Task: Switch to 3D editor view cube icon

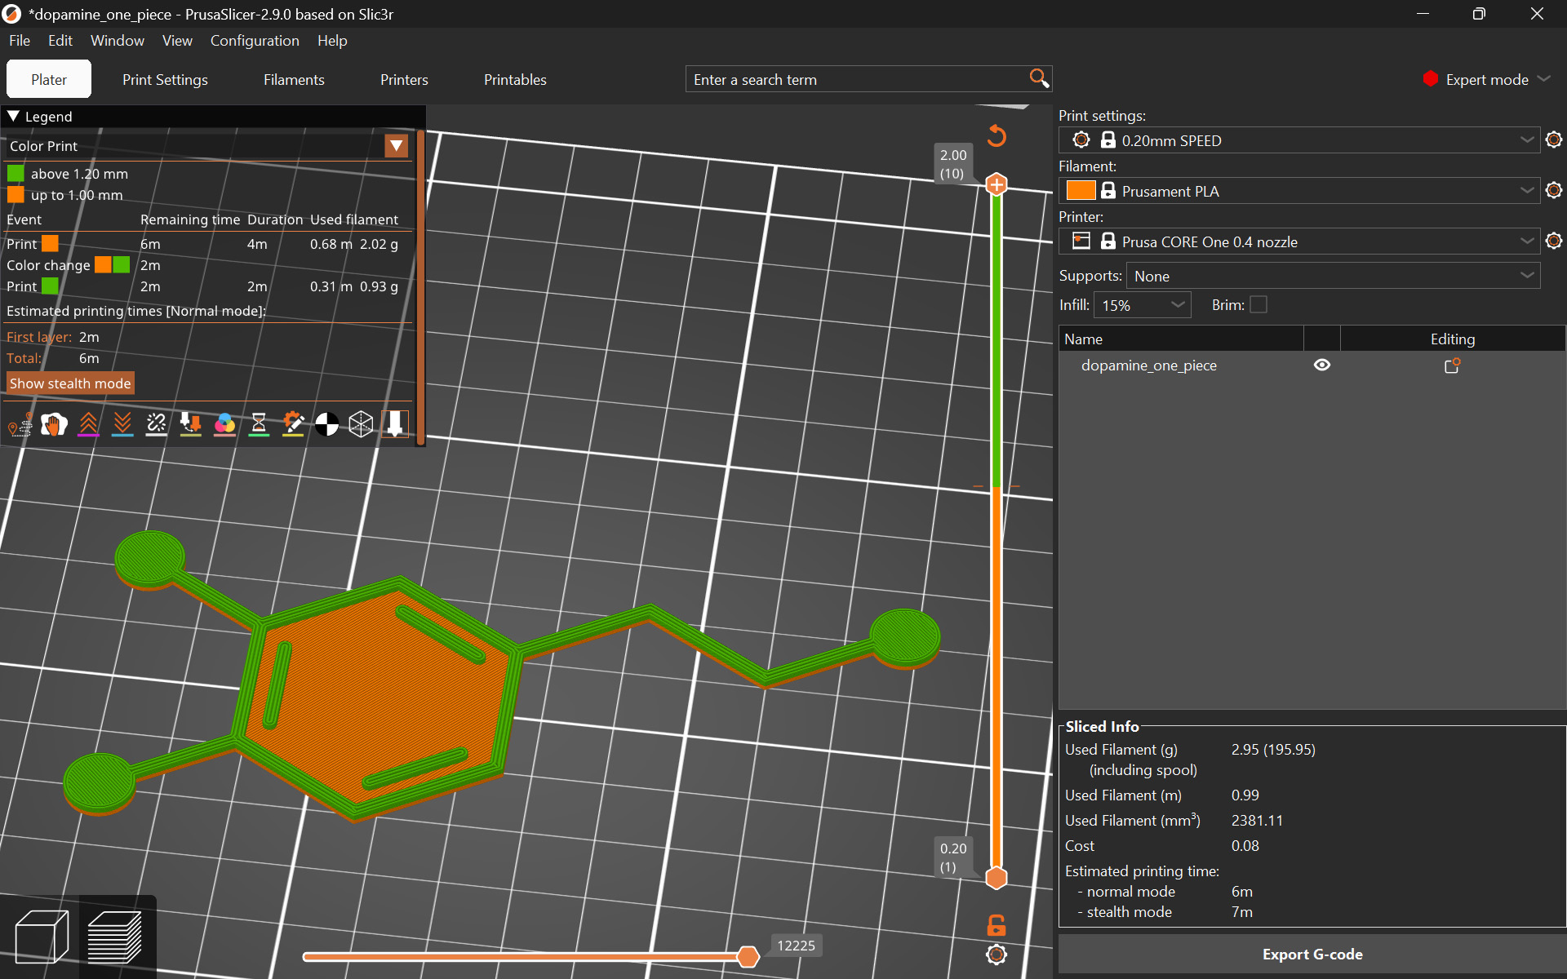Action: pos(41,937)
